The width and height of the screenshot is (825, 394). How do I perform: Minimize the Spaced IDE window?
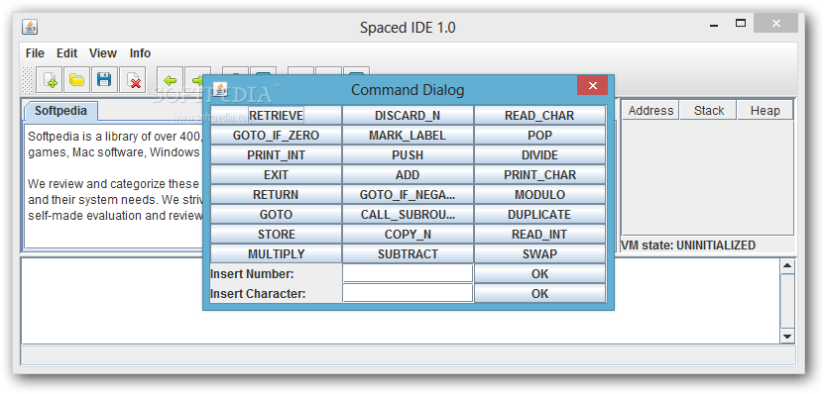[x=714, y=24]
